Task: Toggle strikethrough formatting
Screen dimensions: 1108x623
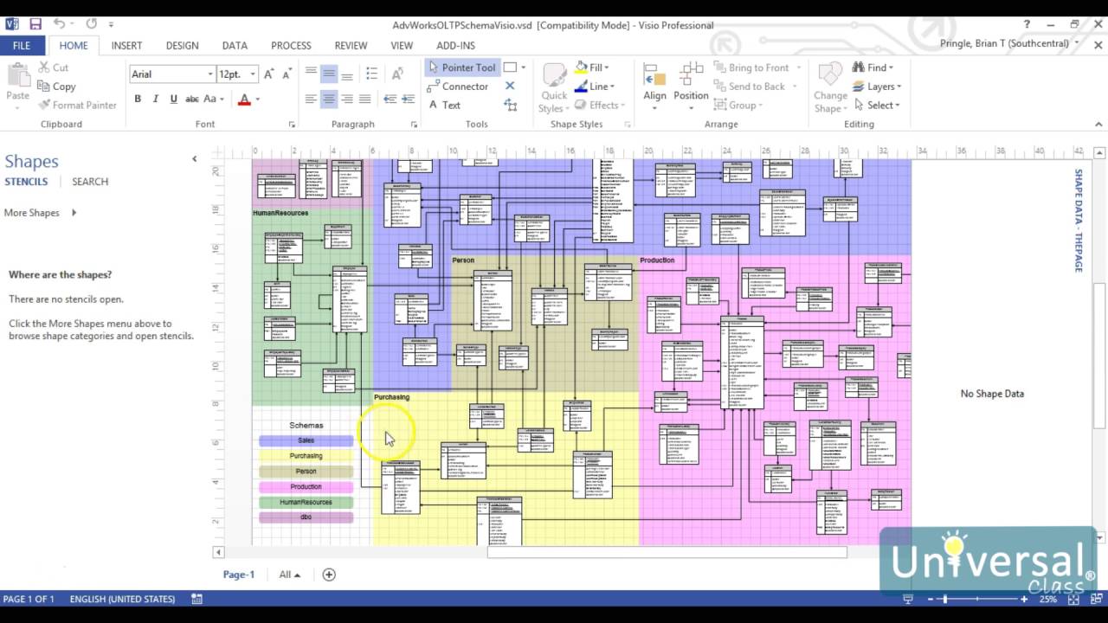Action: (192, 100)
